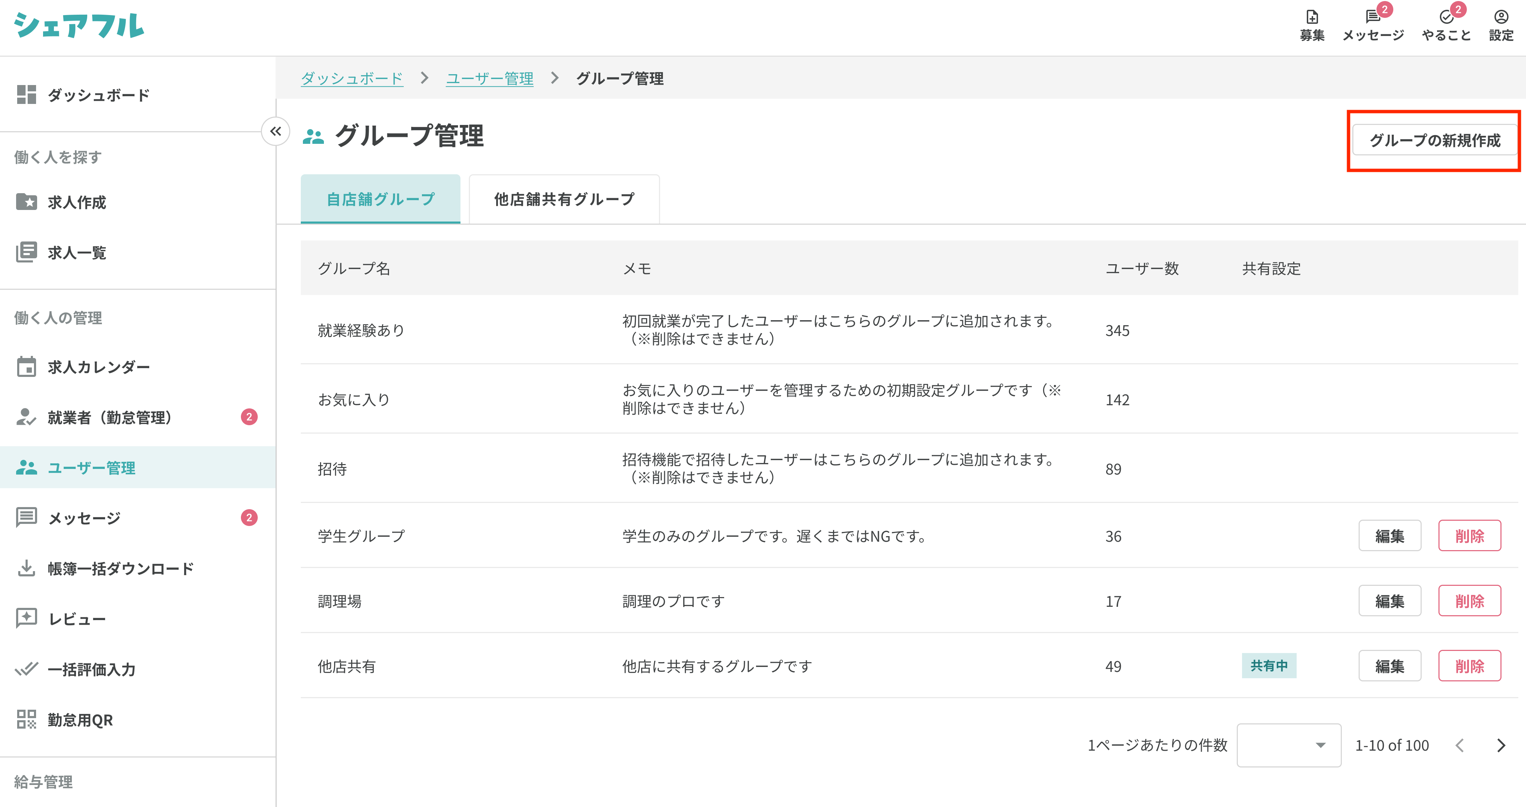Collapse the sidebar with double chevron

coord(276,131)
